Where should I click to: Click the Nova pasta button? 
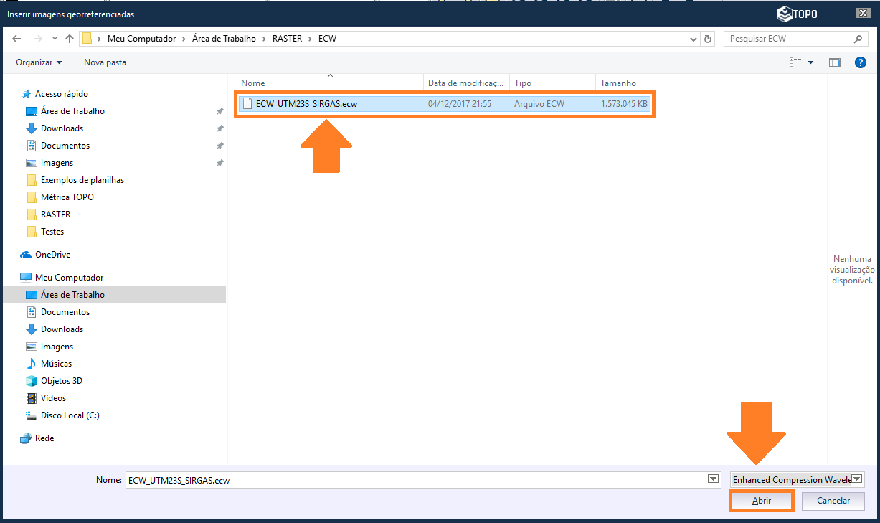point(105,62)
